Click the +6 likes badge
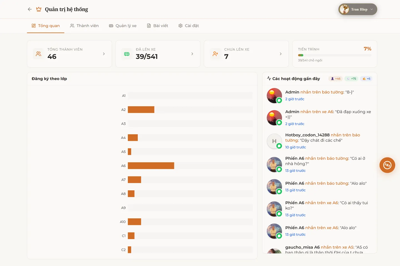Image resolution: width=400 pixels, height=266 pixels. pos(366,79)
